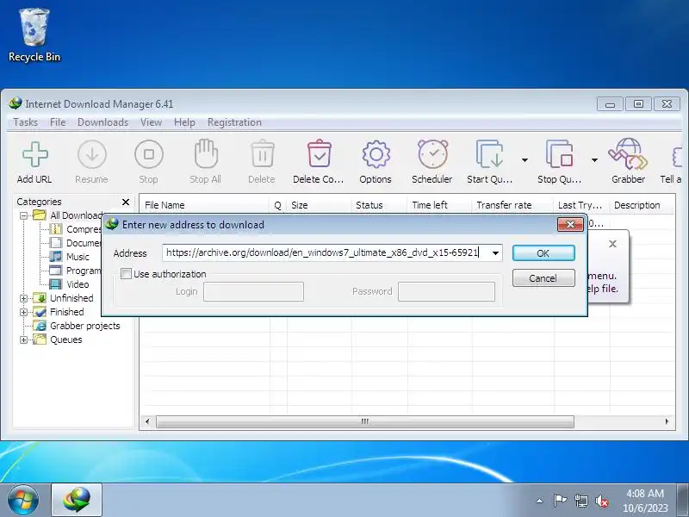Open the File menu
The image size is (689, 517).
[x=58, y=122]
